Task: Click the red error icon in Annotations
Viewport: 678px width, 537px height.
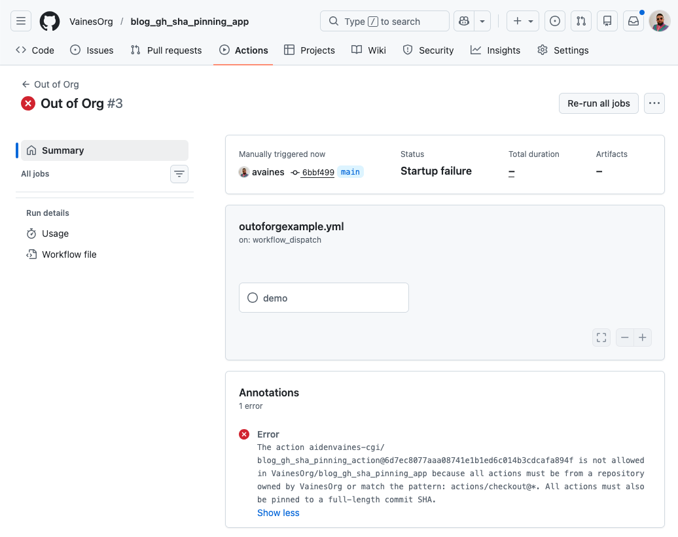Action: (x=244, y=434)
